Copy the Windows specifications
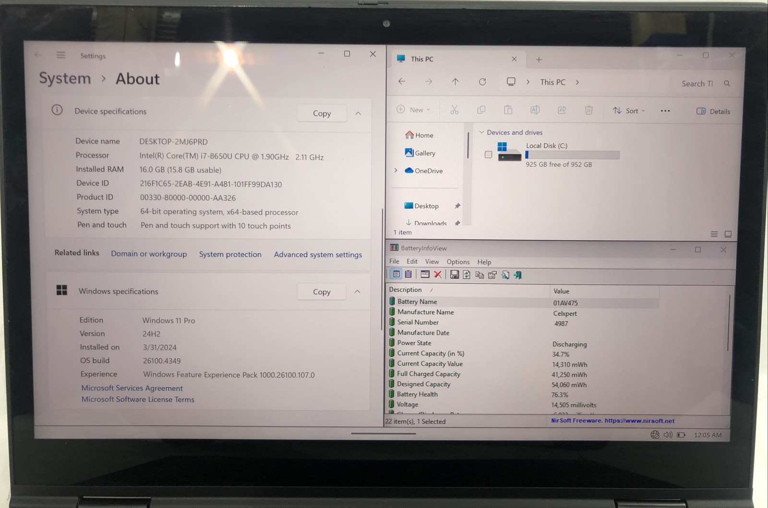This screenshot has height=508, width=768. tap(322, 292)
